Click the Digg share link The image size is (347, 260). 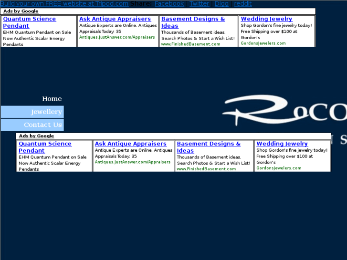click(221, 3)
